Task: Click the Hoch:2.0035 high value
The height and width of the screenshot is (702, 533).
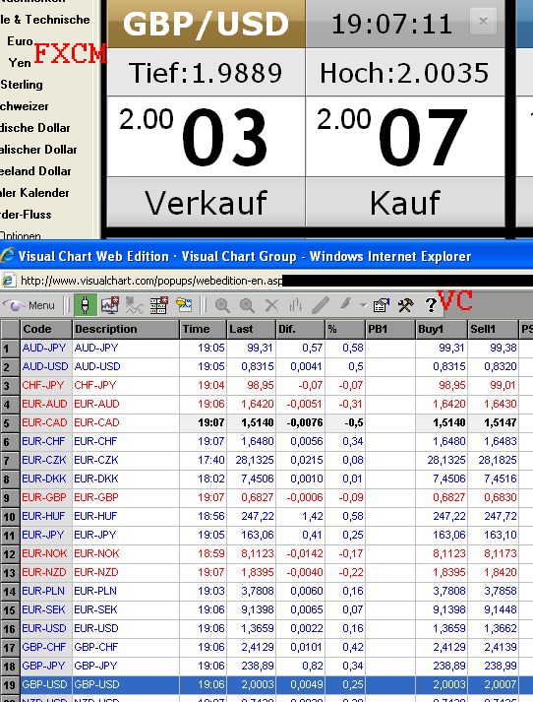Action: pyautogui.click(x=405, y=73)
